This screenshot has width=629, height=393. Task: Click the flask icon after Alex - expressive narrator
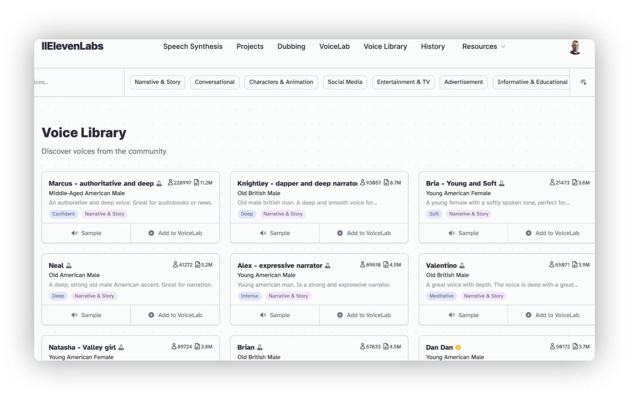tap(328, 266)
